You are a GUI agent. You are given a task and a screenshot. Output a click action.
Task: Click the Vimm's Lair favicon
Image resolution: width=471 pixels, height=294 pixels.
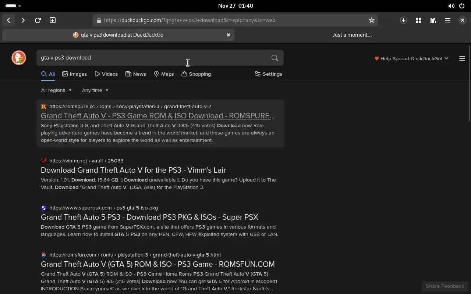tap(44, 161)
